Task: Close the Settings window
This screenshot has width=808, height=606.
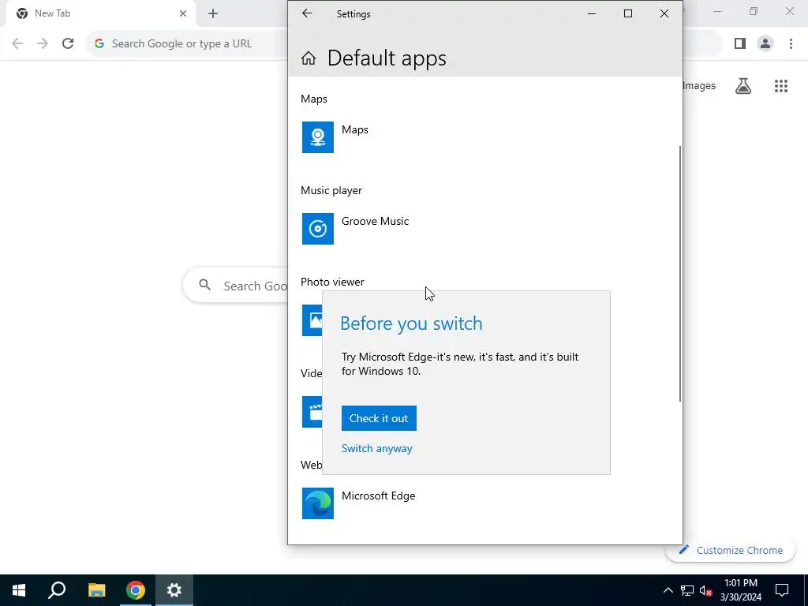Action: point(664,13)
